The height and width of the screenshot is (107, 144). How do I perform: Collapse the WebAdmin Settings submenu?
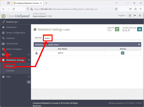29,60
